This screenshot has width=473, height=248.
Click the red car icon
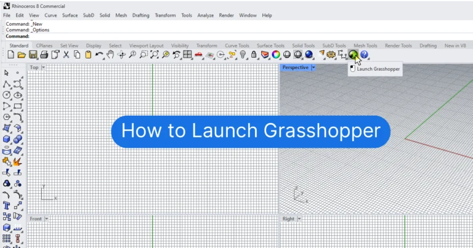198,55
